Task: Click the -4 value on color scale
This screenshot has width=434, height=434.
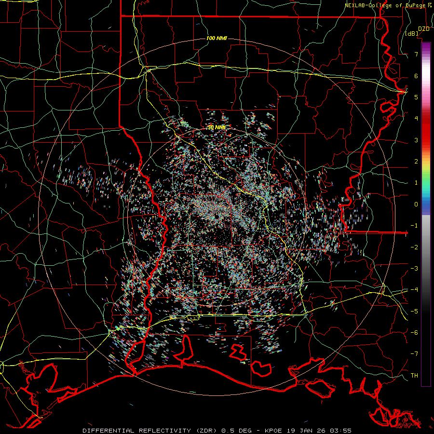Action: point(414,290)
